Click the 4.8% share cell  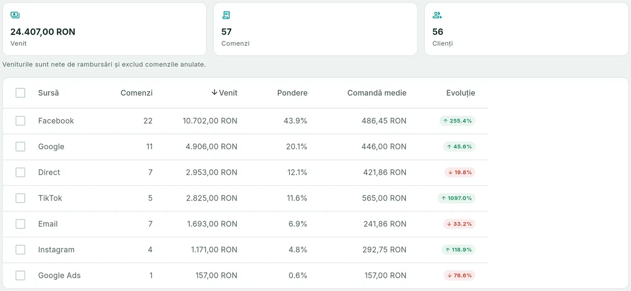pos(299,250)
